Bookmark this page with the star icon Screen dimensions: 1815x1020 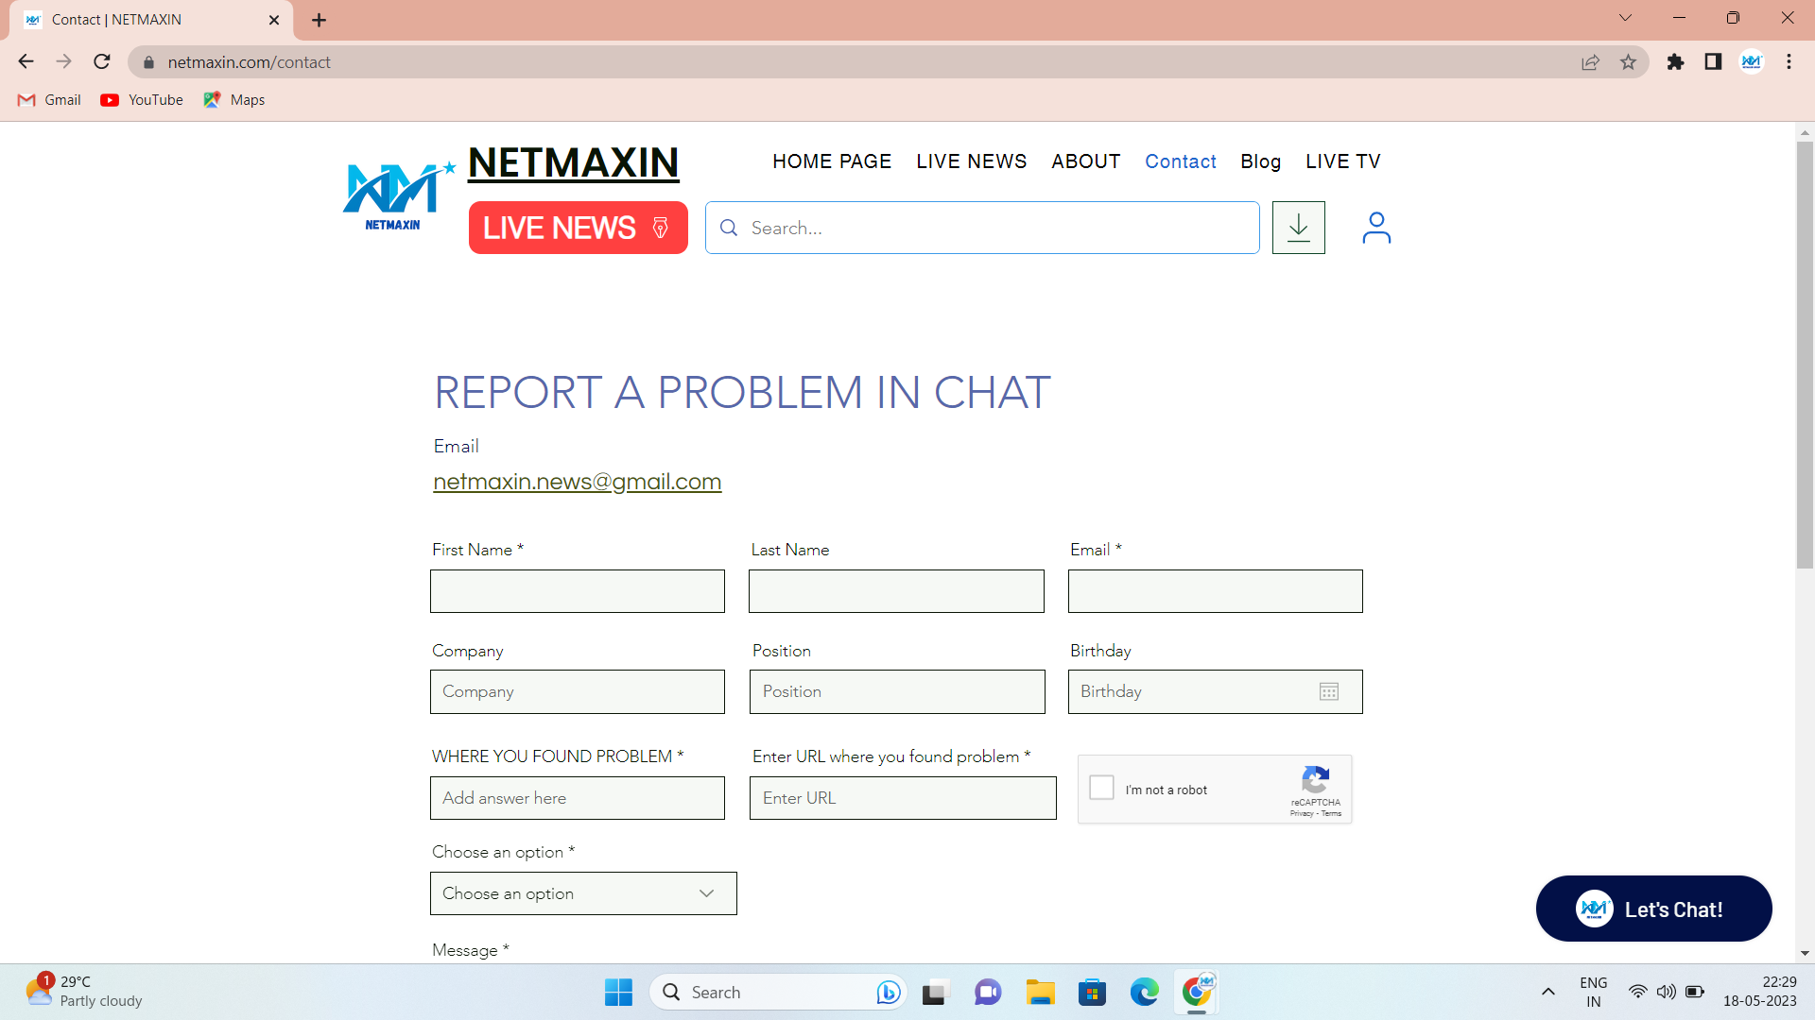(1628, 62)
